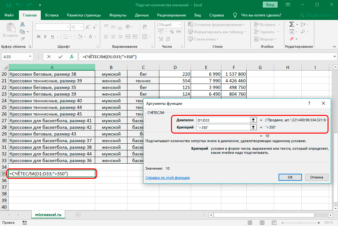This screenshot has height=226, width=338.
Task: Click the Save icon in quick access toolbar
Action: tap(8, 5)
